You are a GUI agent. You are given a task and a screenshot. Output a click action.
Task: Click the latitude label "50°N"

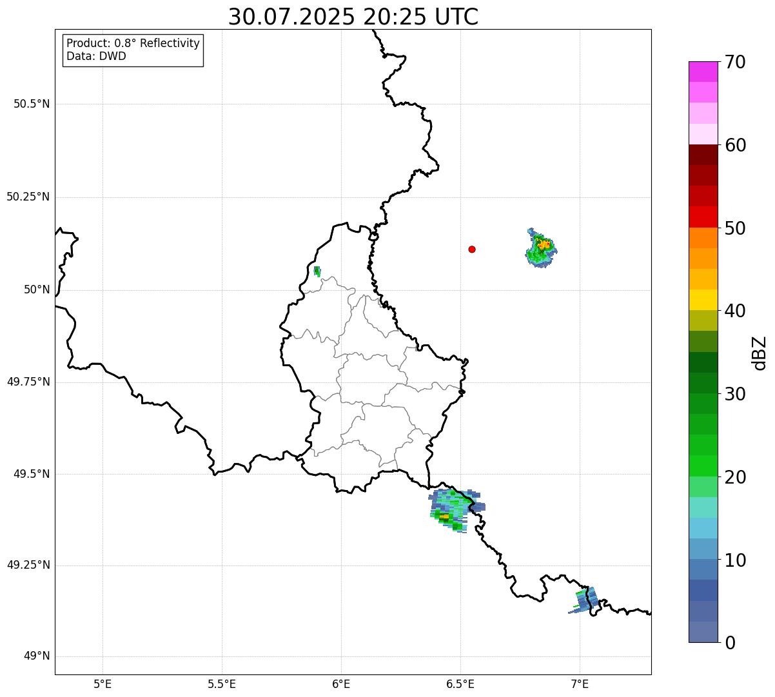[37, 290]
